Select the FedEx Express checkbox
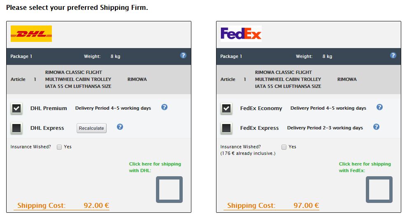The width and height of the screenshot is (407, 221). [226, 128]
